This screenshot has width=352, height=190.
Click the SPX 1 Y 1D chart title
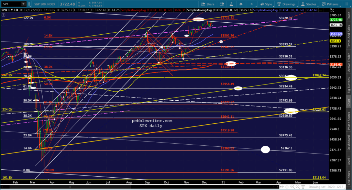[x=10, y=10]
